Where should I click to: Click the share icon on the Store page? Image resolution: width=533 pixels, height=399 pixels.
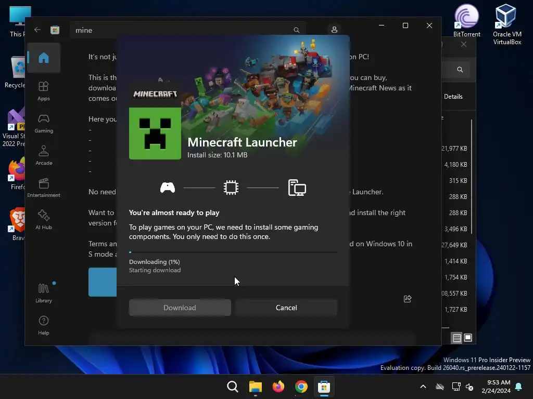[408, 299]
